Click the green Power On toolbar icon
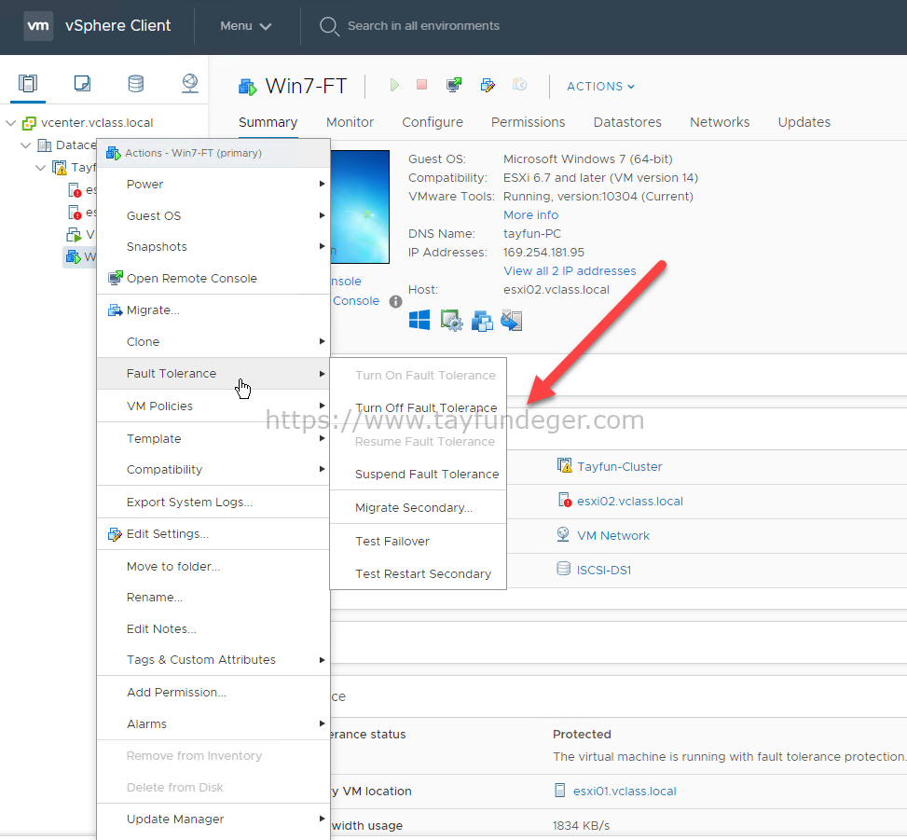Image resolution: width=907 pixels, height=840 pixels. point(394,85)
